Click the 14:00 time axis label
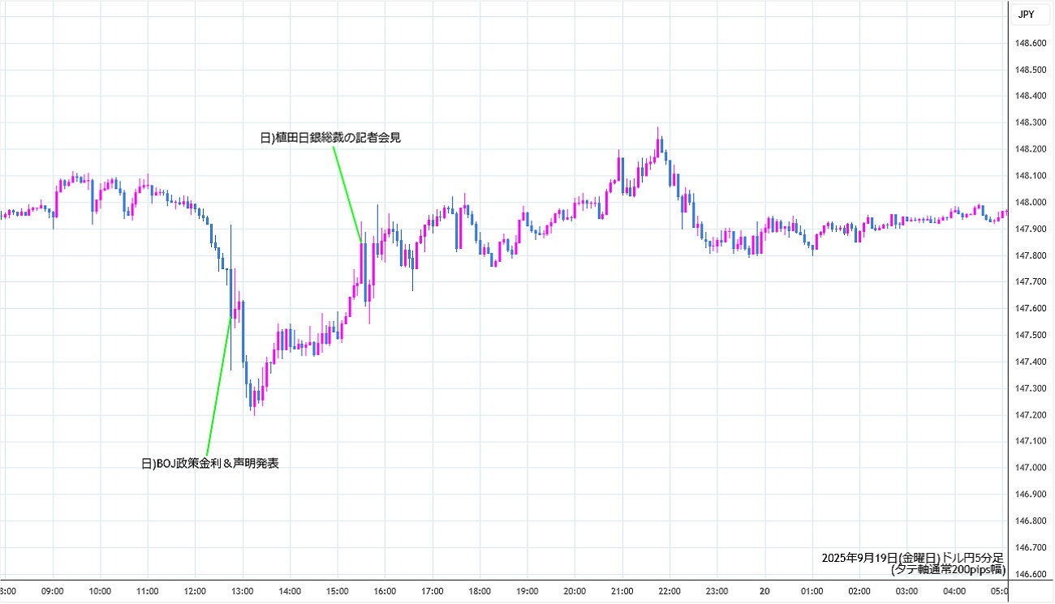 (x=290, y=591)
